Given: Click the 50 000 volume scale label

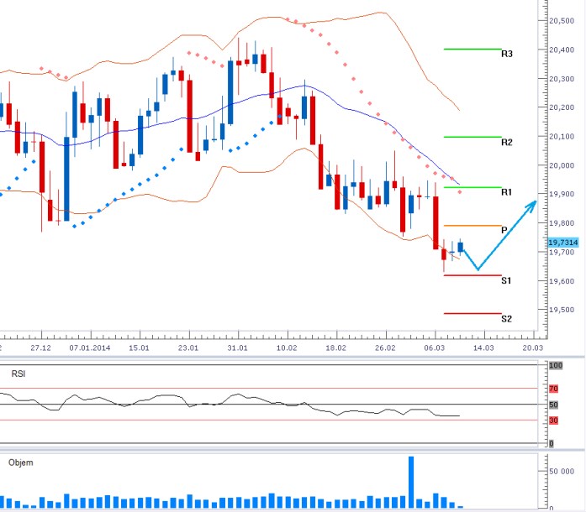Looking at the screenshot, I should pyautogui.click(x=562, y=472).
